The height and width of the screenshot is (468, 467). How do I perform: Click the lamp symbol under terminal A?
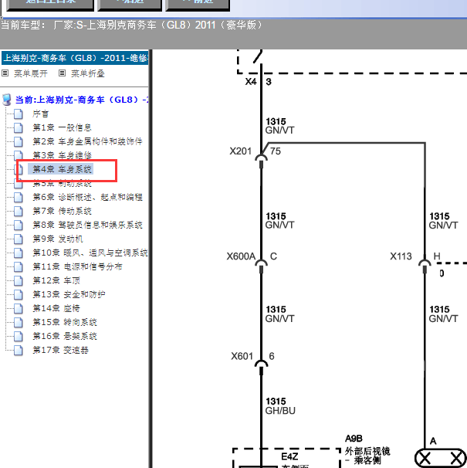coord(441,458)
